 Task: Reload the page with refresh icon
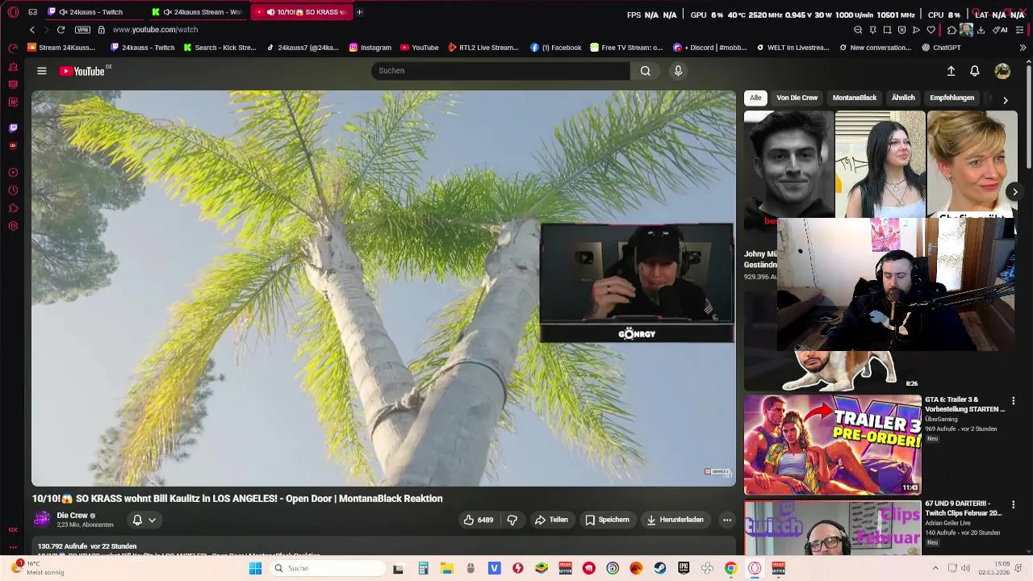pyautogui.click(x=61, y=30)
